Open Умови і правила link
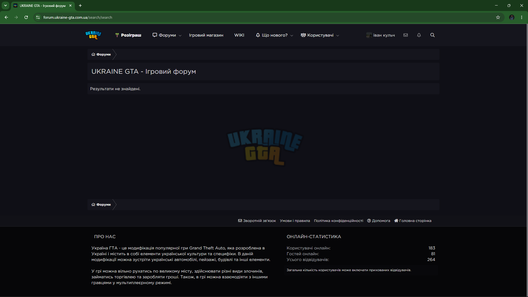This screenshot has width=528, height=297. pos(295,221)
